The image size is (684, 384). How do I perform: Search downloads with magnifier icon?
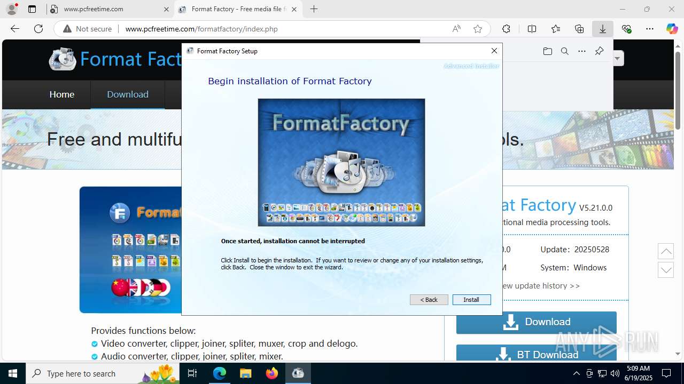pos(564,51)
